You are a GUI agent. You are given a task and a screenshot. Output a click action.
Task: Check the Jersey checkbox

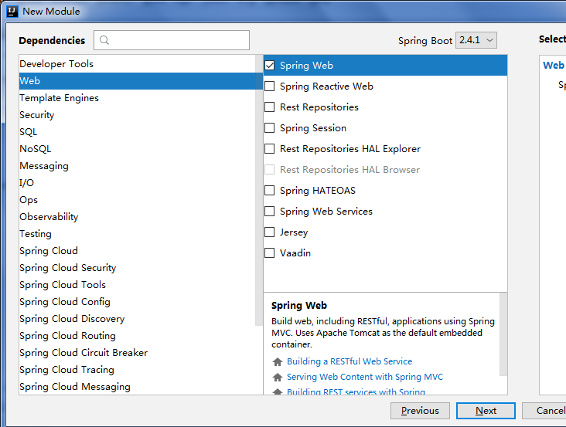click(270, 232)
